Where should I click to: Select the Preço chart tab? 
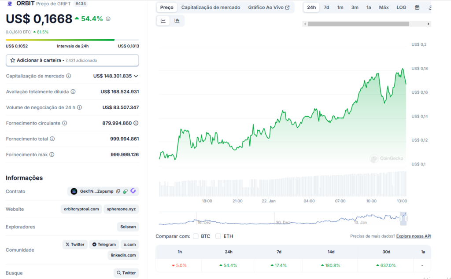coord(167,7)
